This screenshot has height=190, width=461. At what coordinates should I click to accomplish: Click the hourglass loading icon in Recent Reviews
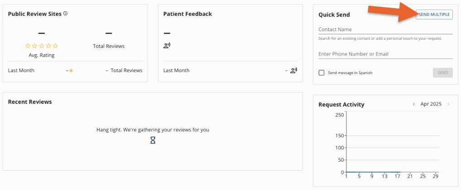click(x=153, y=140)
